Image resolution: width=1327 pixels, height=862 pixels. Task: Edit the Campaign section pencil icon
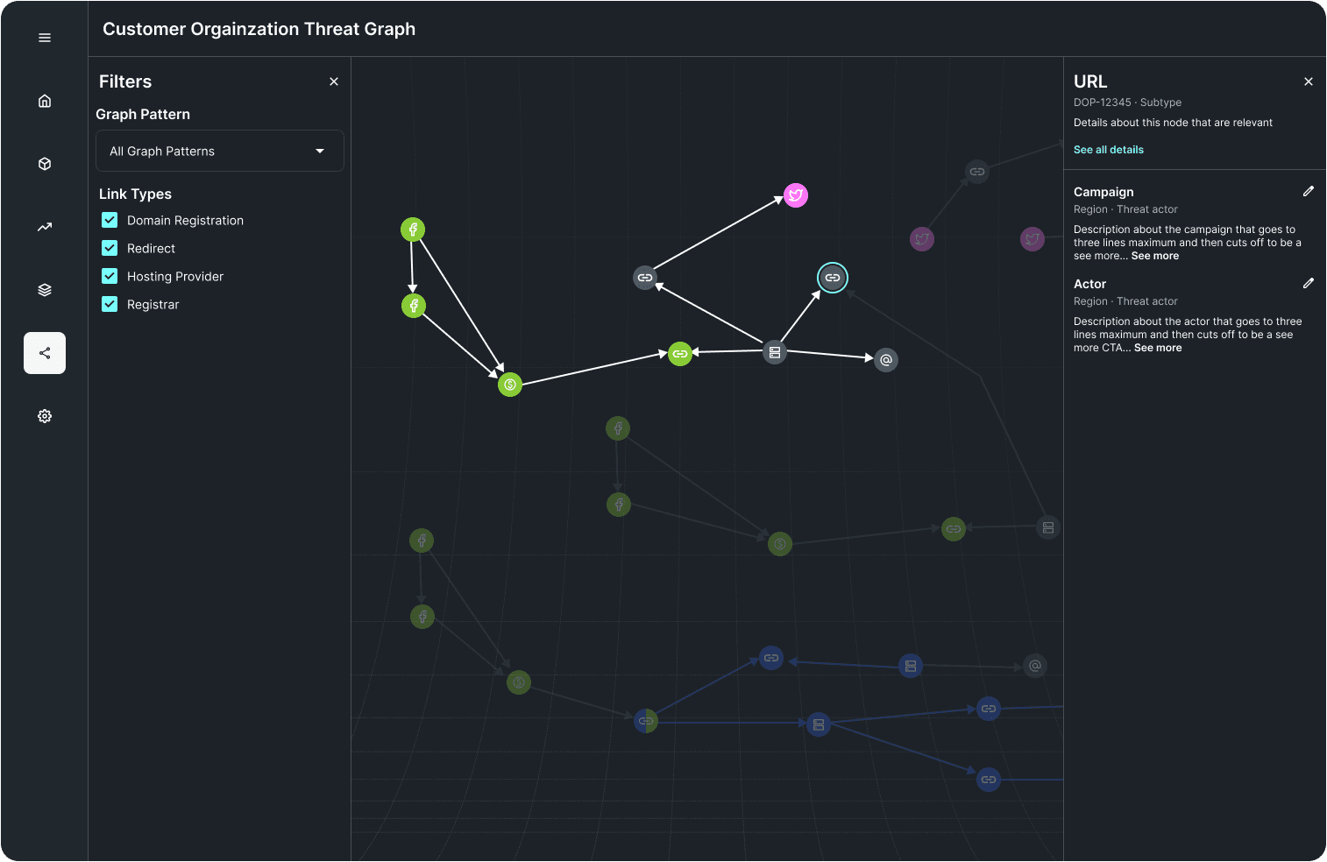point(1308,191)
